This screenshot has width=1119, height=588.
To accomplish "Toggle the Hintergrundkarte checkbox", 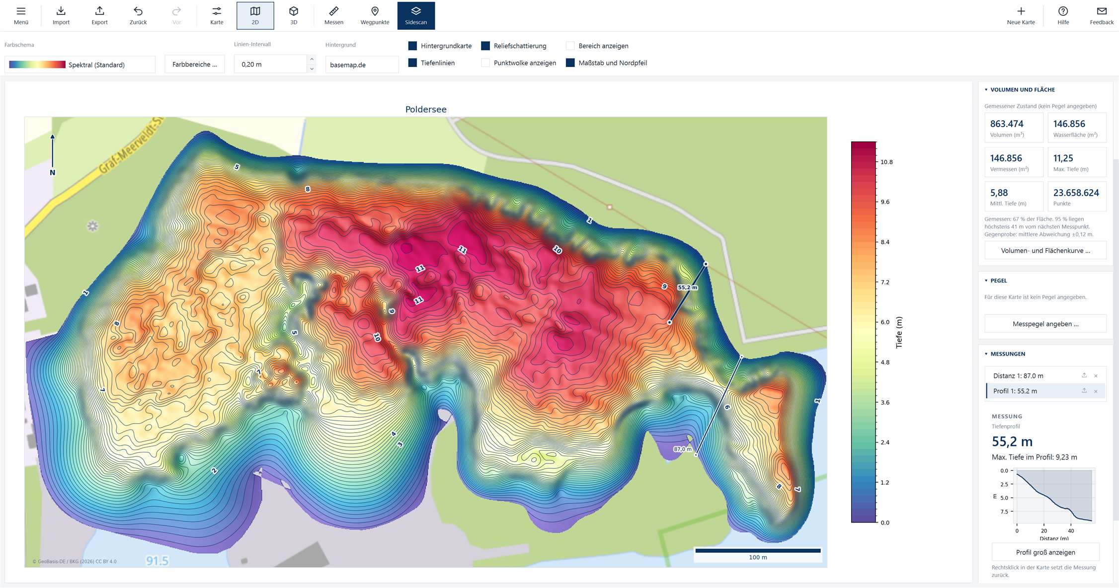I will pos(412,46).
